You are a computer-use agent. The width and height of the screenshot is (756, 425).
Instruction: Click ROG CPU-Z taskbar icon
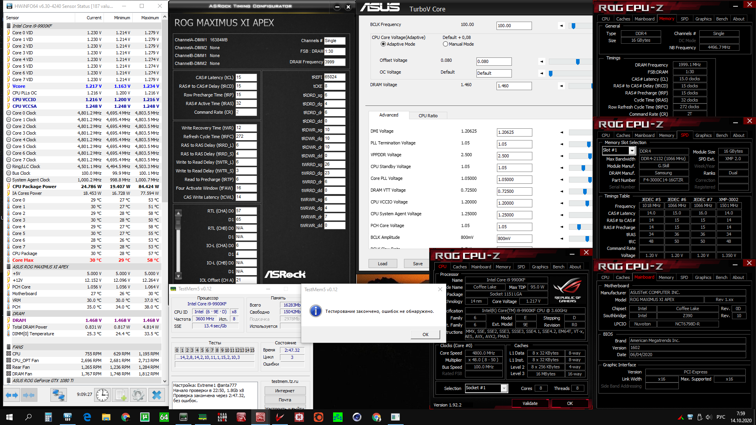coord(260,417)
